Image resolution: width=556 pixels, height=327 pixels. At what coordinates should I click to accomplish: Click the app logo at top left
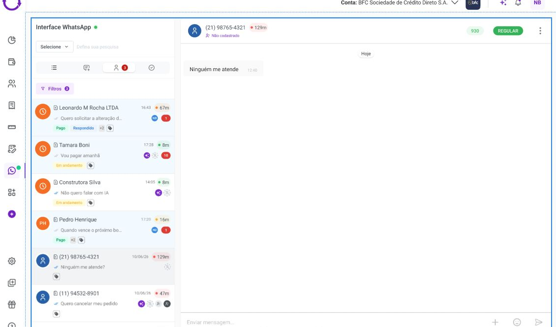[12, 3]
